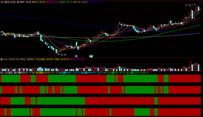Click the green marker beside 解

point(90,56)
